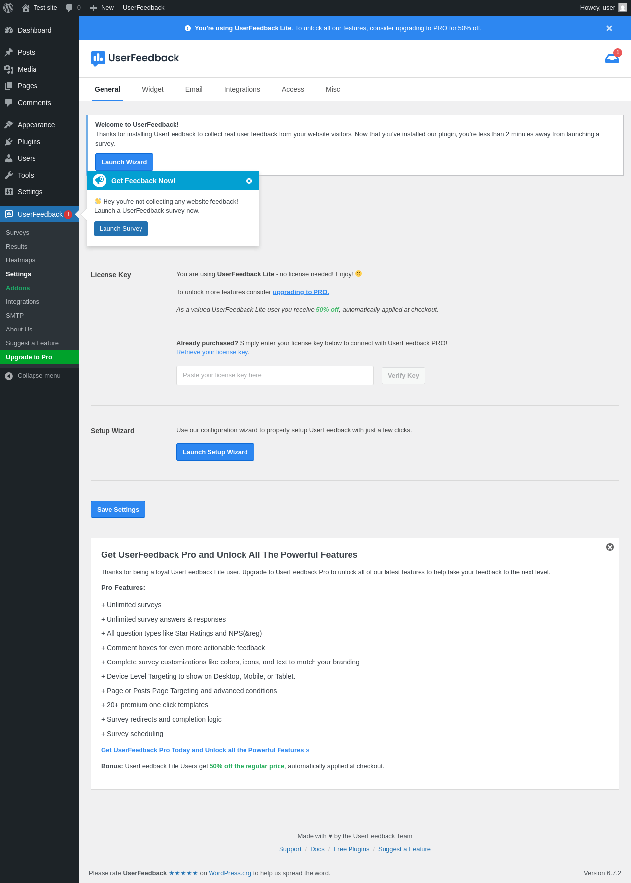Open Heatmaps in the UserFeedback submenu

(20, 260)
